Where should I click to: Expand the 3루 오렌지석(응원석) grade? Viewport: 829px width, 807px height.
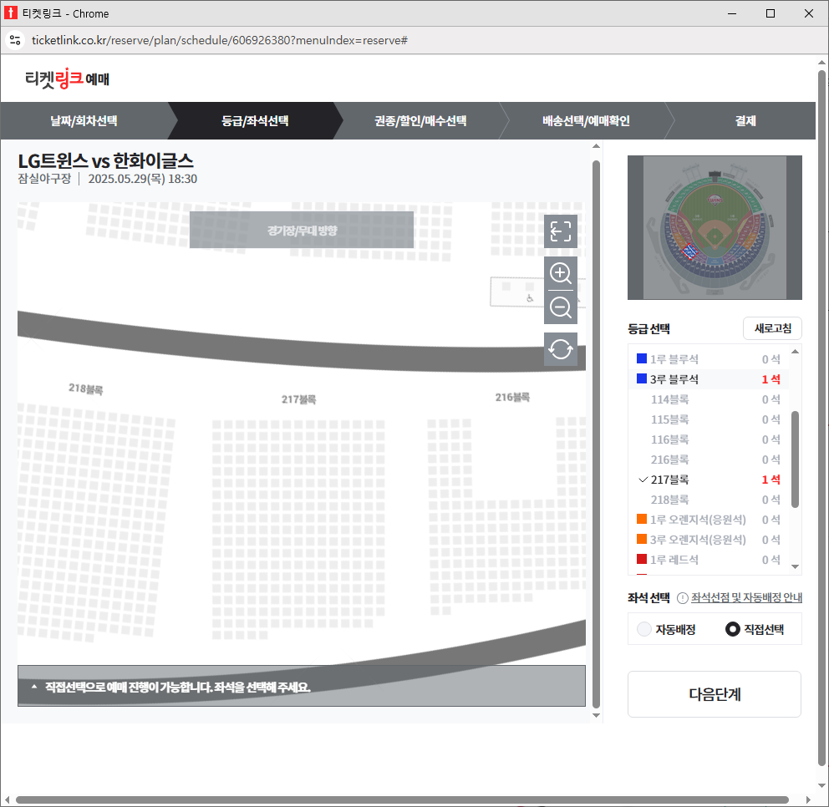pyautogui.click(x=709, y=541)
